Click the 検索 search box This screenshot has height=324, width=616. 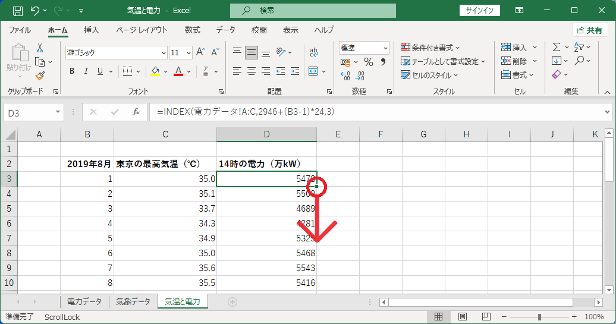(x=313, y=11)
